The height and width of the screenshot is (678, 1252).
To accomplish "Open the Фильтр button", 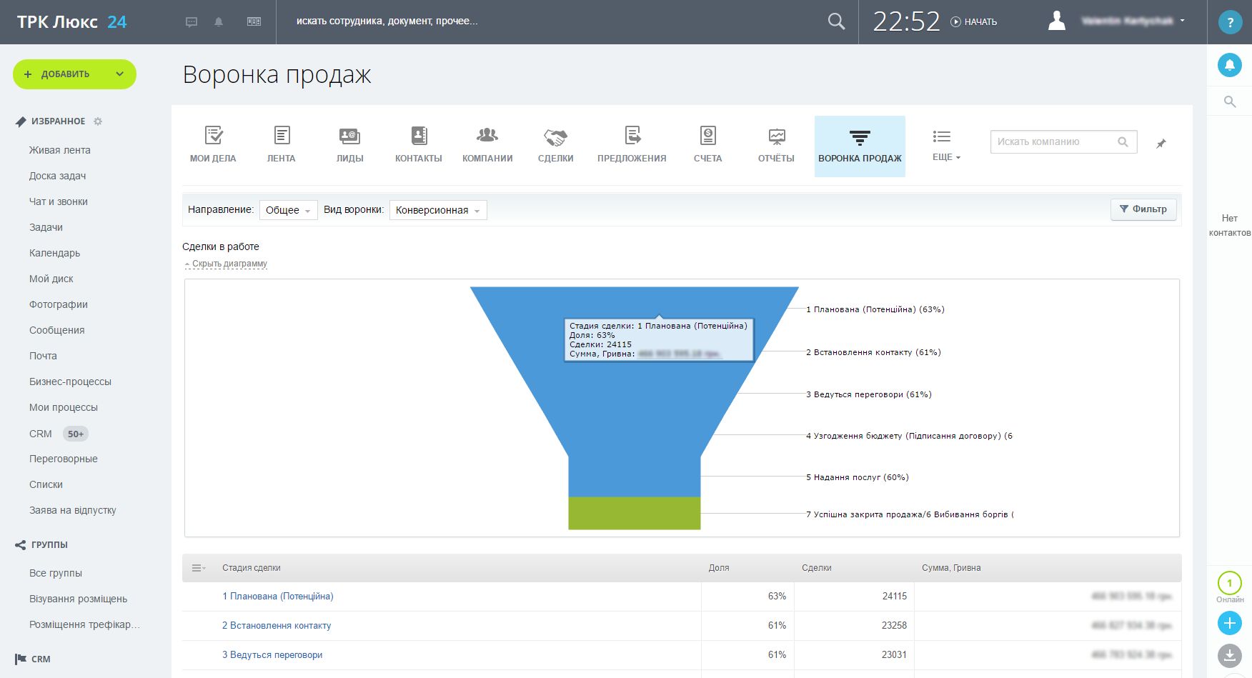I will [1143, 209].
